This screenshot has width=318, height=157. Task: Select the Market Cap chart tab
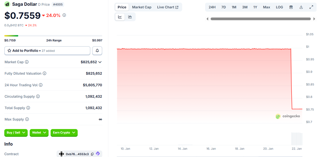coord(142,7)
